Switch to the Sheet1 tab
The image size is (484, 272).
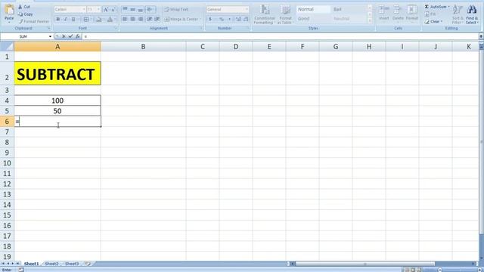pyautogui.click(x=31, y=264)
